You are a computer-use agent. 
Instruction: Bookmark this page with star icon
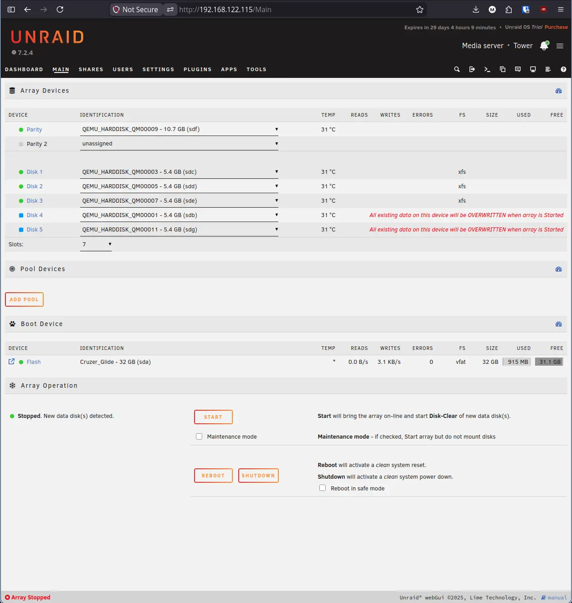[x=420, y=9]
